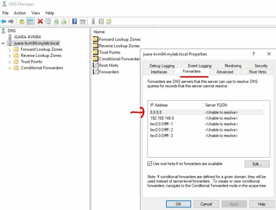276x210 pixels.
Task: Open the View menu
Action: 36,13
